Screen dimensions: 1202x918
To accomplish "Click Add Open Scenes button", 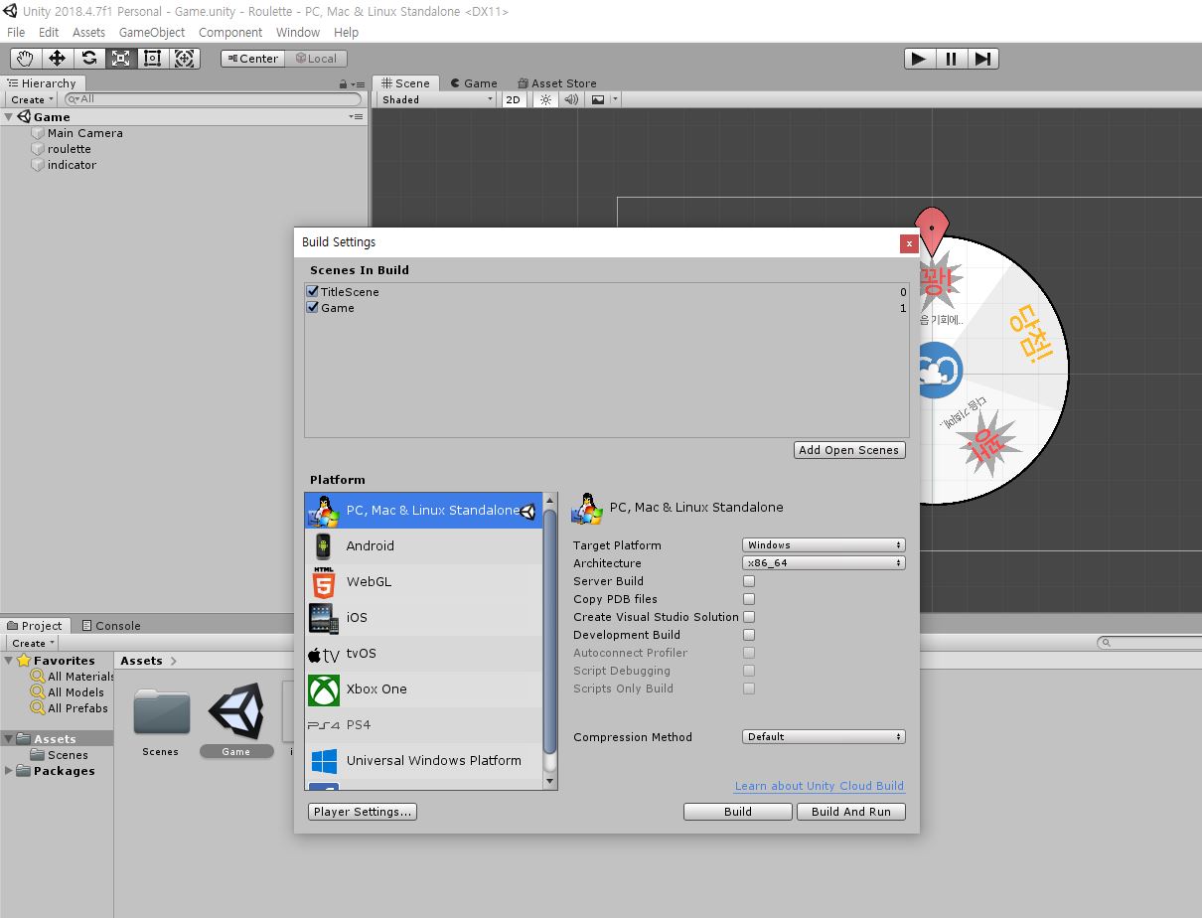I will [849, 450].
